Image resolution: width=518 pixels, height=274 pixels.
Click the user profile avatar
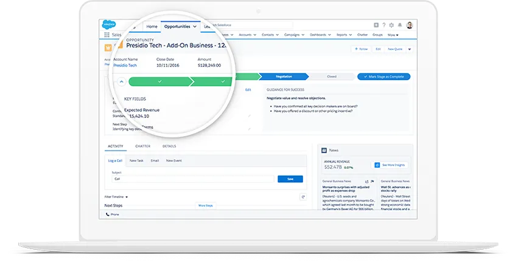[x=409, y=25]
